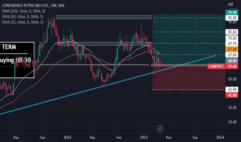This screenshot has height=142, width=241.
Task: Click the 2022 label on time axis
Action: 67,137
